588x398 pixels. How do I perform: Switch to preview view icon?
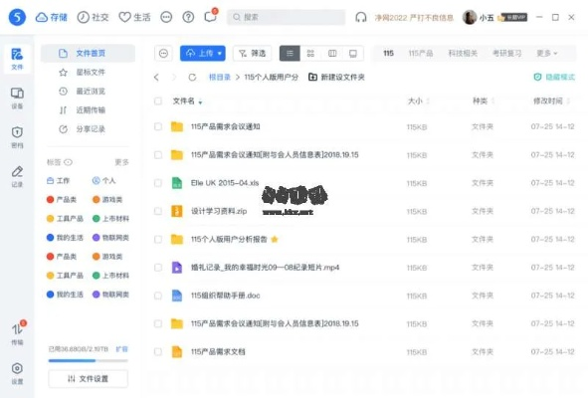(353, 54)
